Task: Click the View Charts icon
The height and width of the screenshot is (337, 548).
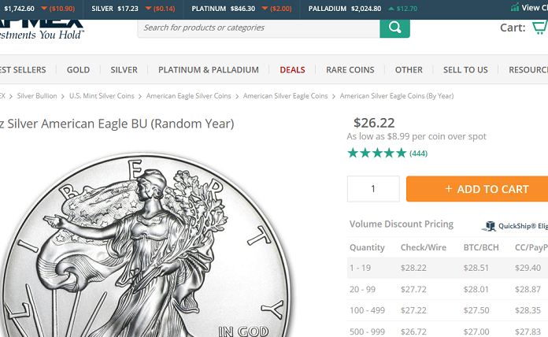Action: (515, 7)
